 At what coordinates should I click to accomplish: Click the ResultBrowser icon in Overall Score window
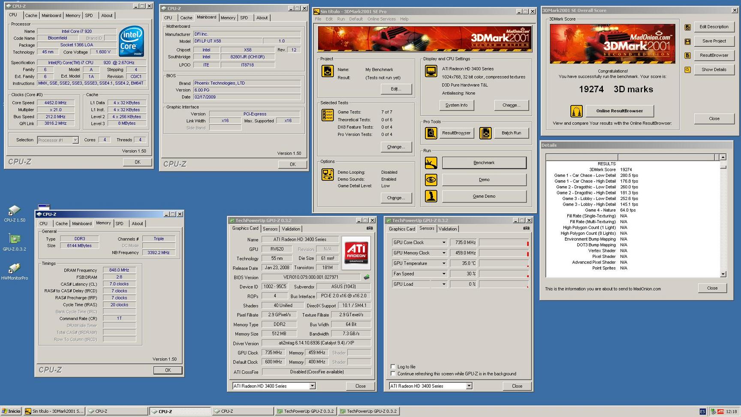[x=688, y=56]
